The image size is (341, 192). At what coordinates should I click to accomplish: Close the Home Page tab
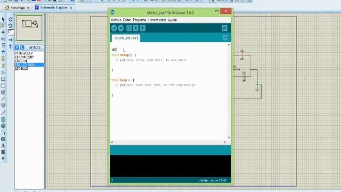pyautogui.click(x=28, y=7)
